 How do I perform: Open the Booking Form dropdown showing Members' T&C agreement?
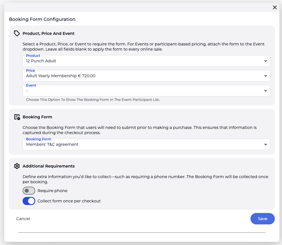coord(143,144)
